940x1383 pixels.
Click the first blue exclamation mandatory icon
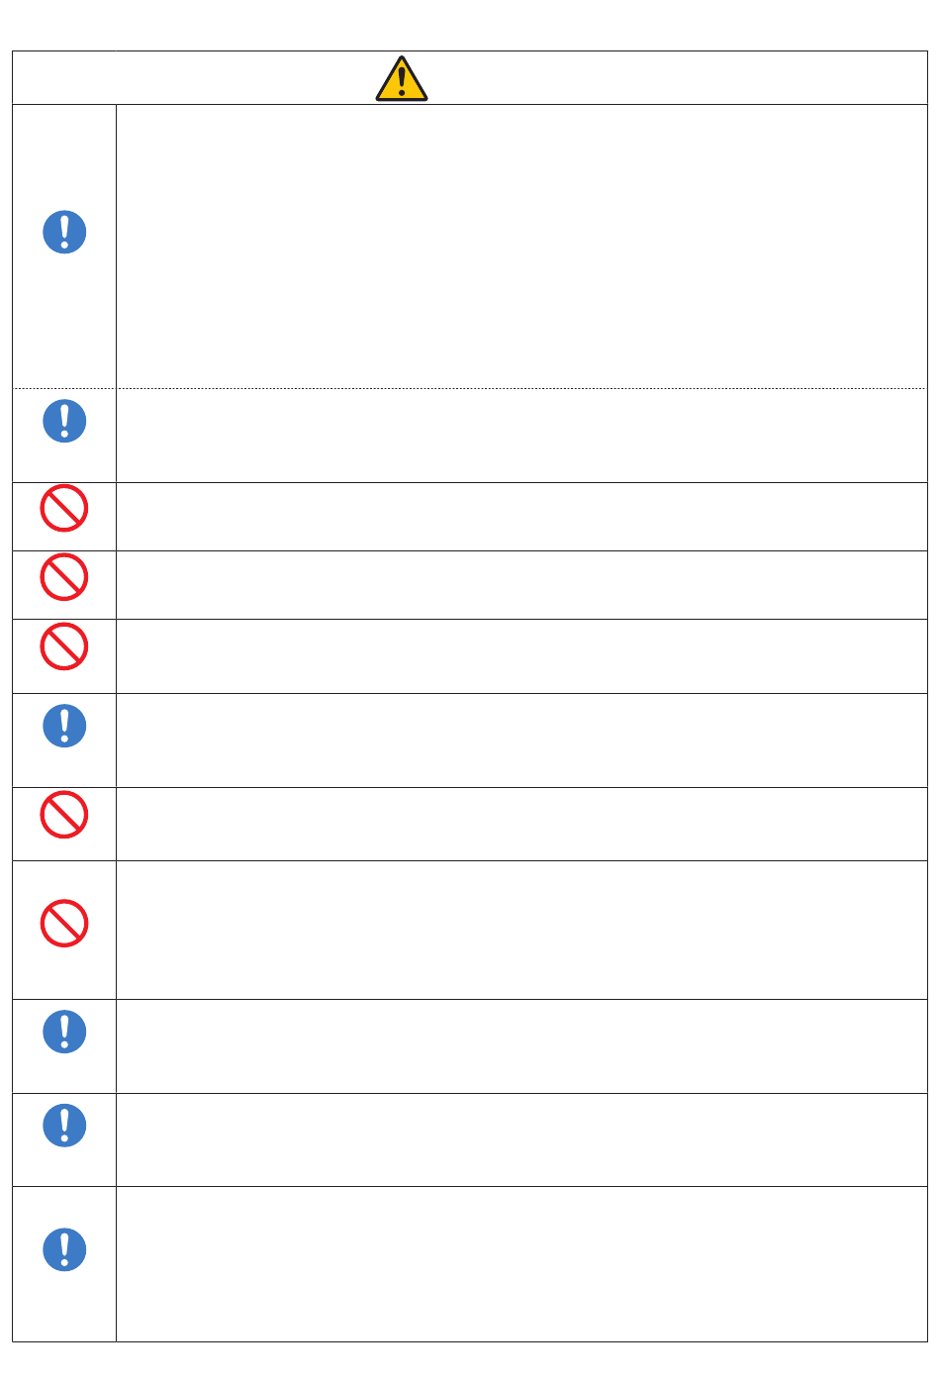point(64,233)
